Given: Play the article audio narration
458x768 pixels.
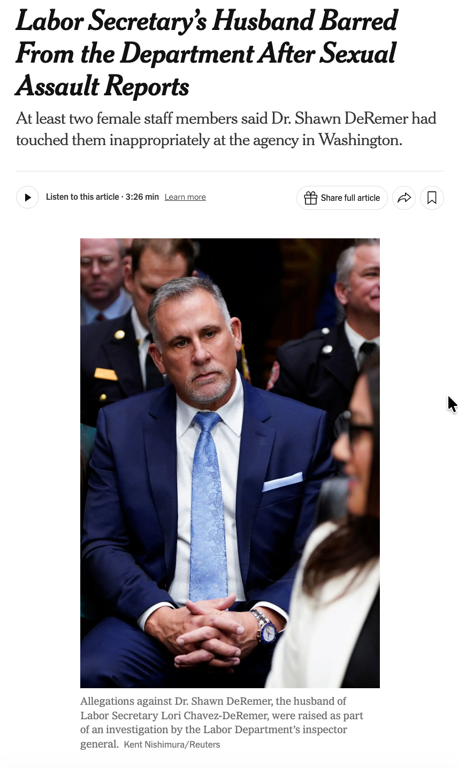Looking at the screenshot, I should 27,198.
